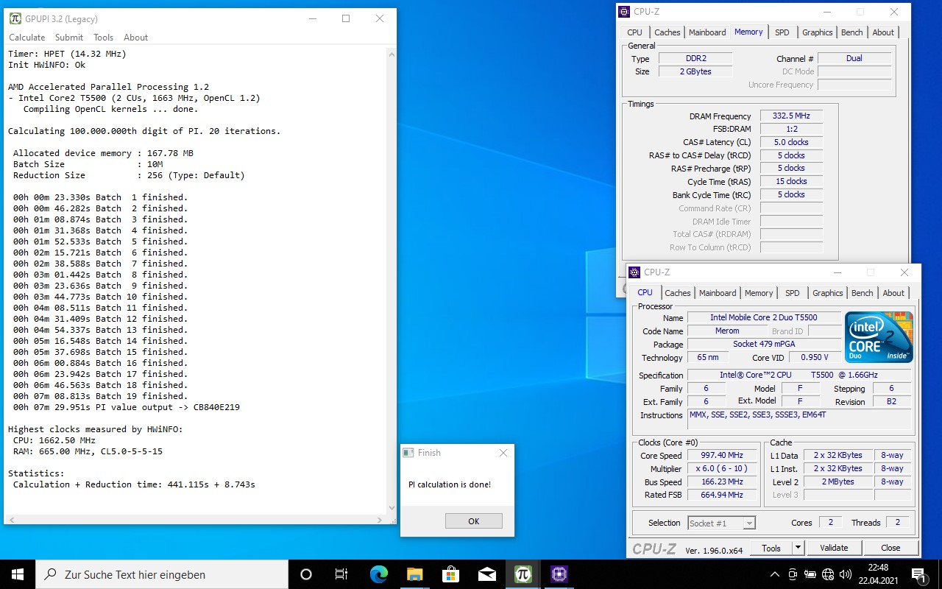Open SPD tab in upper CPU-Z window
This screenshot has height=589, width=942.
click(x=782, y=32)
